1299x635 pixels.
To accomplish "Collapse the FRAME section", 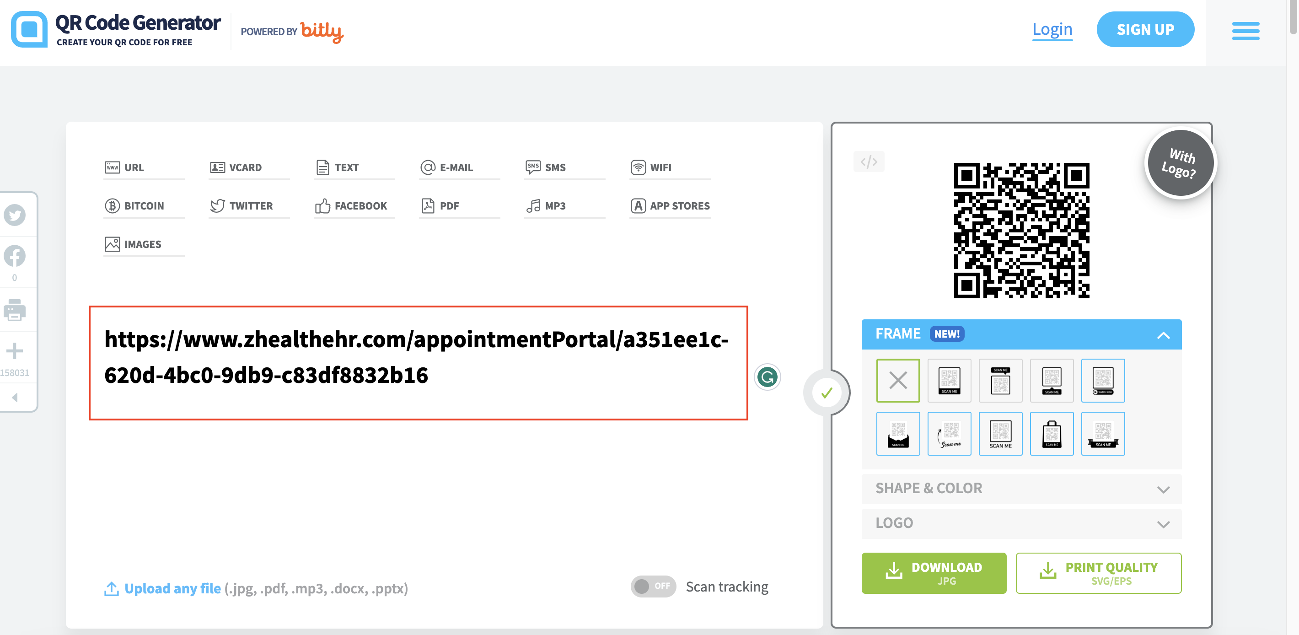I will (1022, 334).
